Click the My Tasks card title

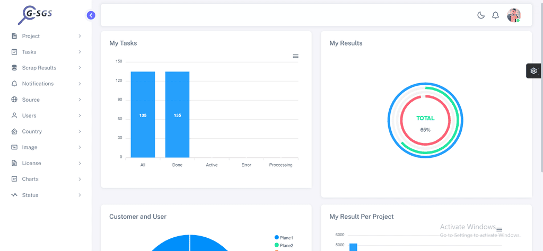point(123,43)
